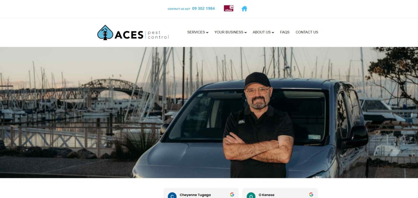The width and height of the screenshot is (418, 198).
Task: Select CONTACT US in the navigation bar
Action: click(x=307, y=32)
